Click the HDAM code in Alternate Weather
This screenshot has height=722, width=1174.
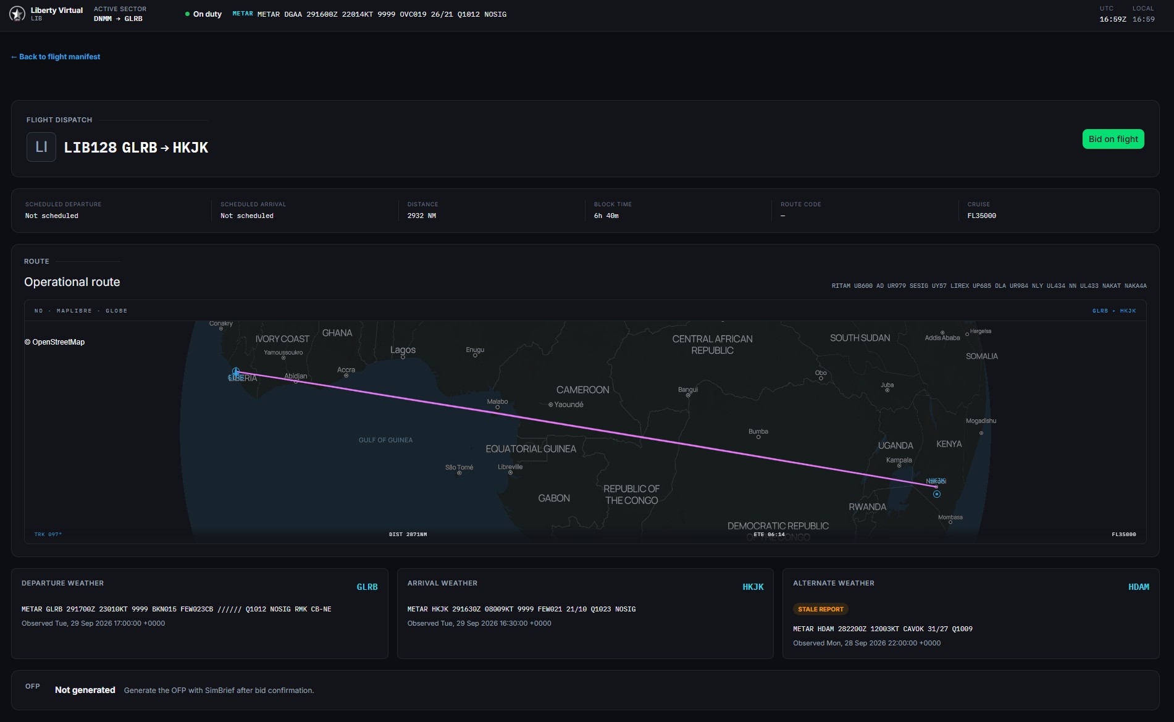1138,587
